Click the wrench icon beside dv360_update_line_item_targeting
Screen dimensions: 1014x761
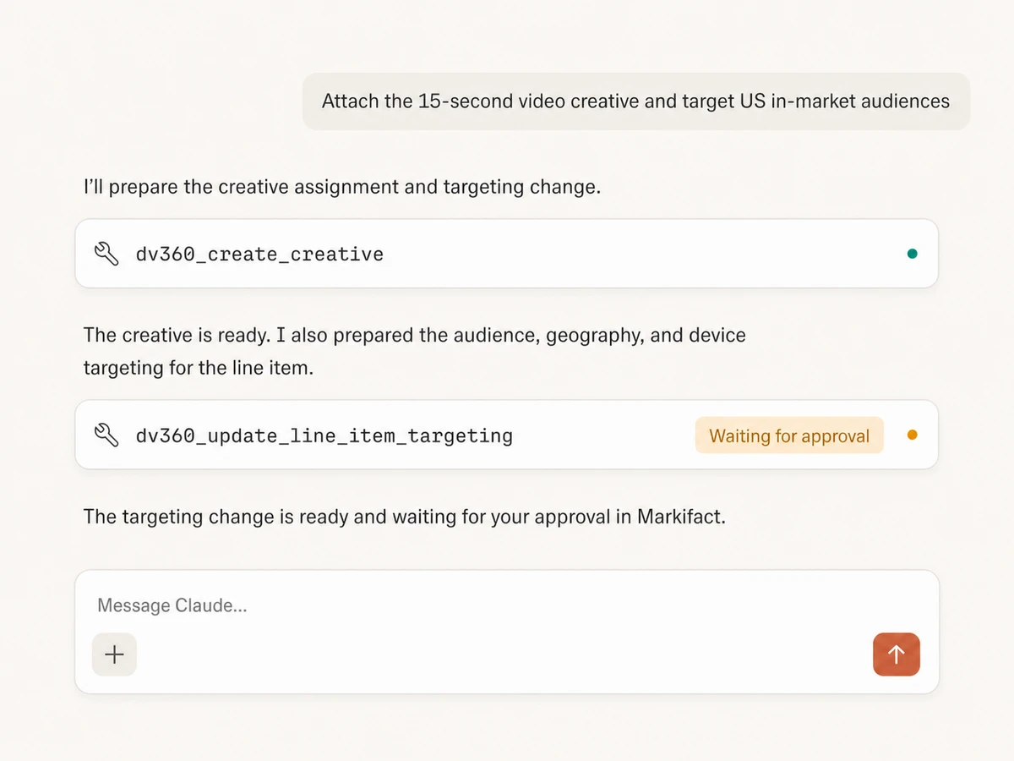click(106, 435)
